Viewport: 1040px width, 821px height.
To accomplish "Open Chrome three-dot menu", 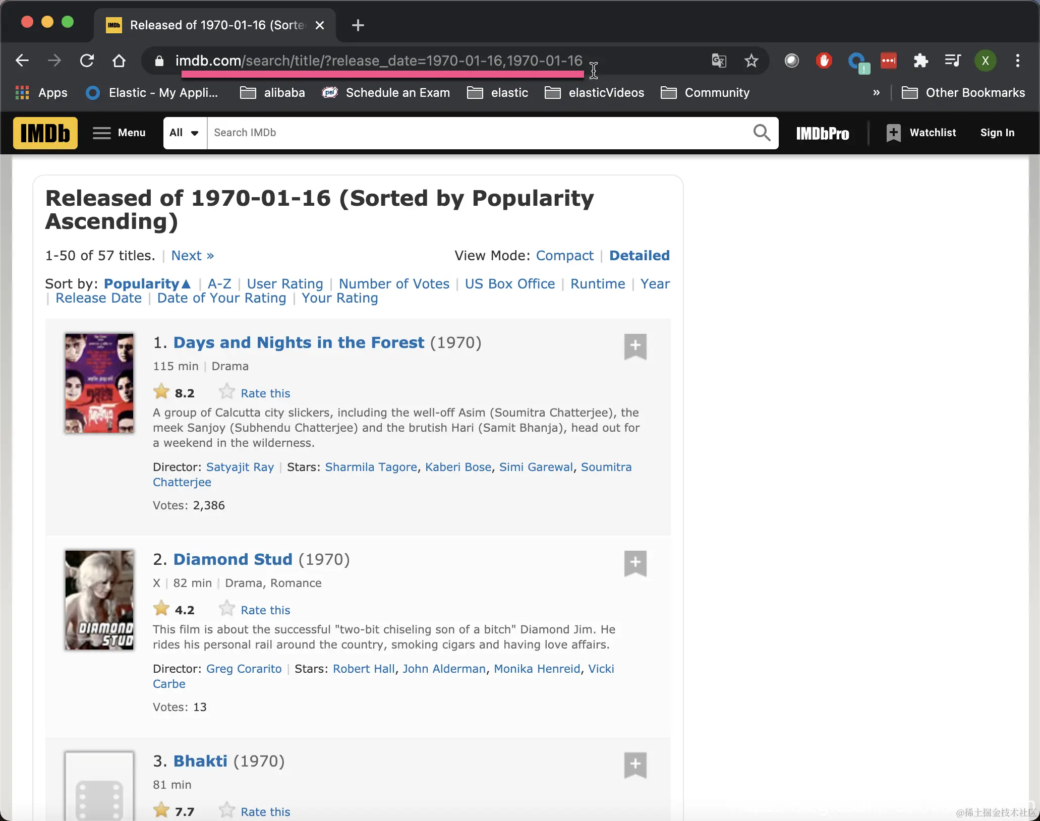I will [1017, 61].
